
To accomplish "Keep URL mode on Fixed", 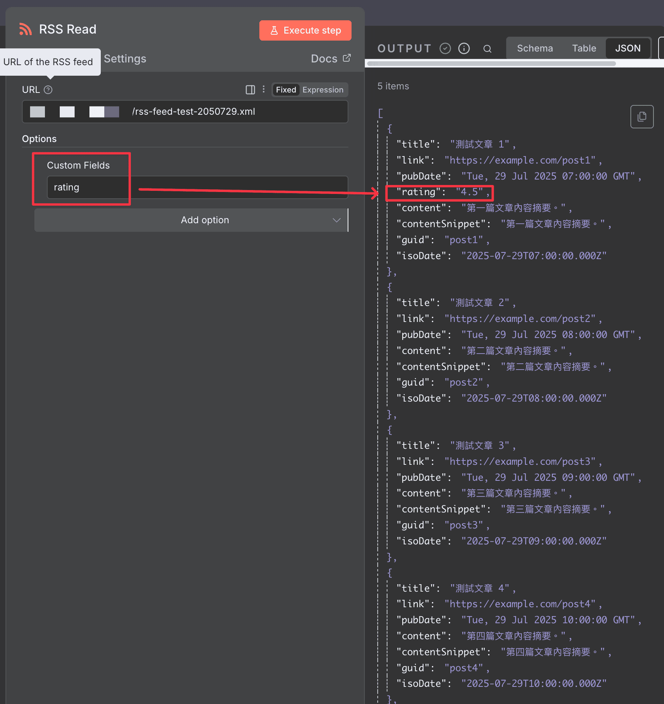I will 286,89.
